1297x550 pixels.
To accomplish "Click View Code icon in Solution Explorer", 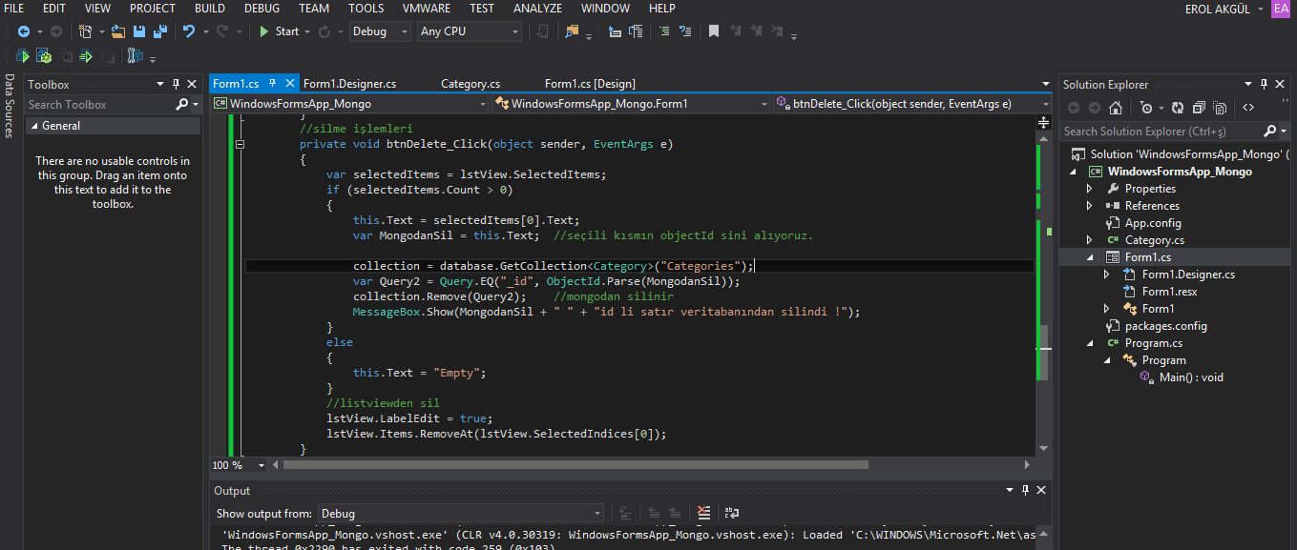I will [x=1247, y=108].
